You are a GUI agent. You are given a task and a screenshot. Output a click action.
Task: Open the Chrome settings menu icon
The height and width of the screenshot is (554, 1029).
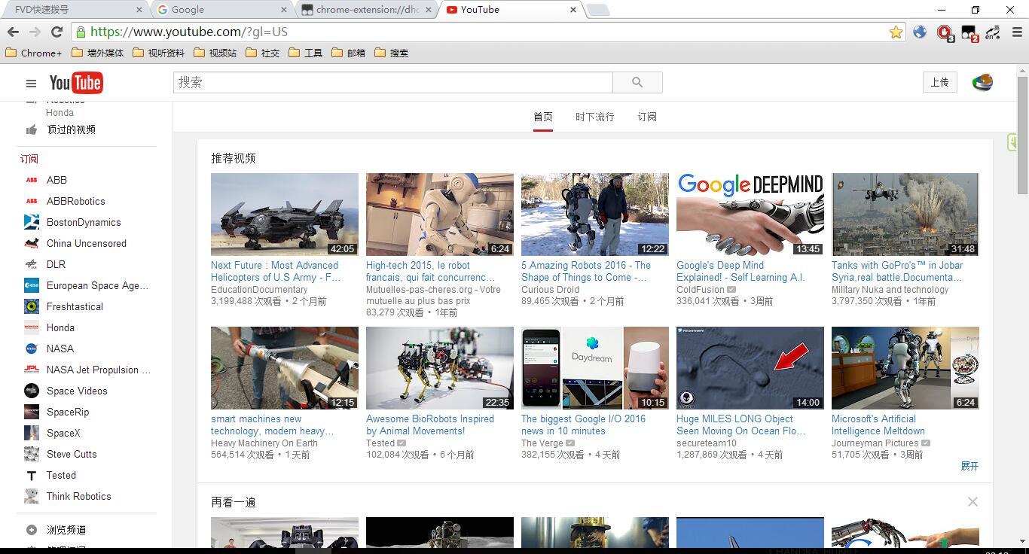pyautogui.click(x=1017, y=32)
